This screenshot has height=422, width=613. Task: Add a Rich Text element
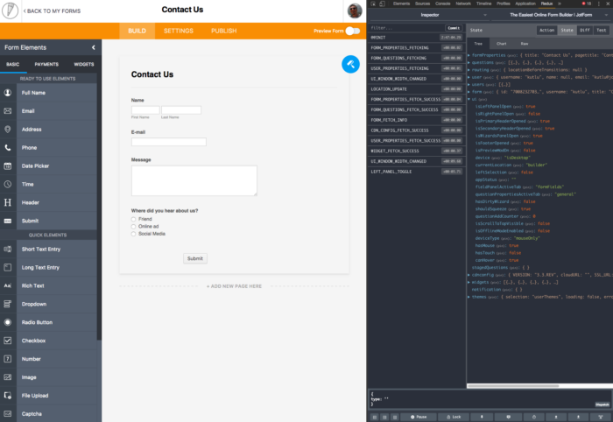click(x=48, y=285)
